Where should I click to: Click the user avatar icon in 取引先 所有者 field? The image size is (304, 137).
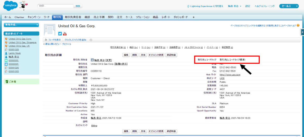(x=92, y=60)
